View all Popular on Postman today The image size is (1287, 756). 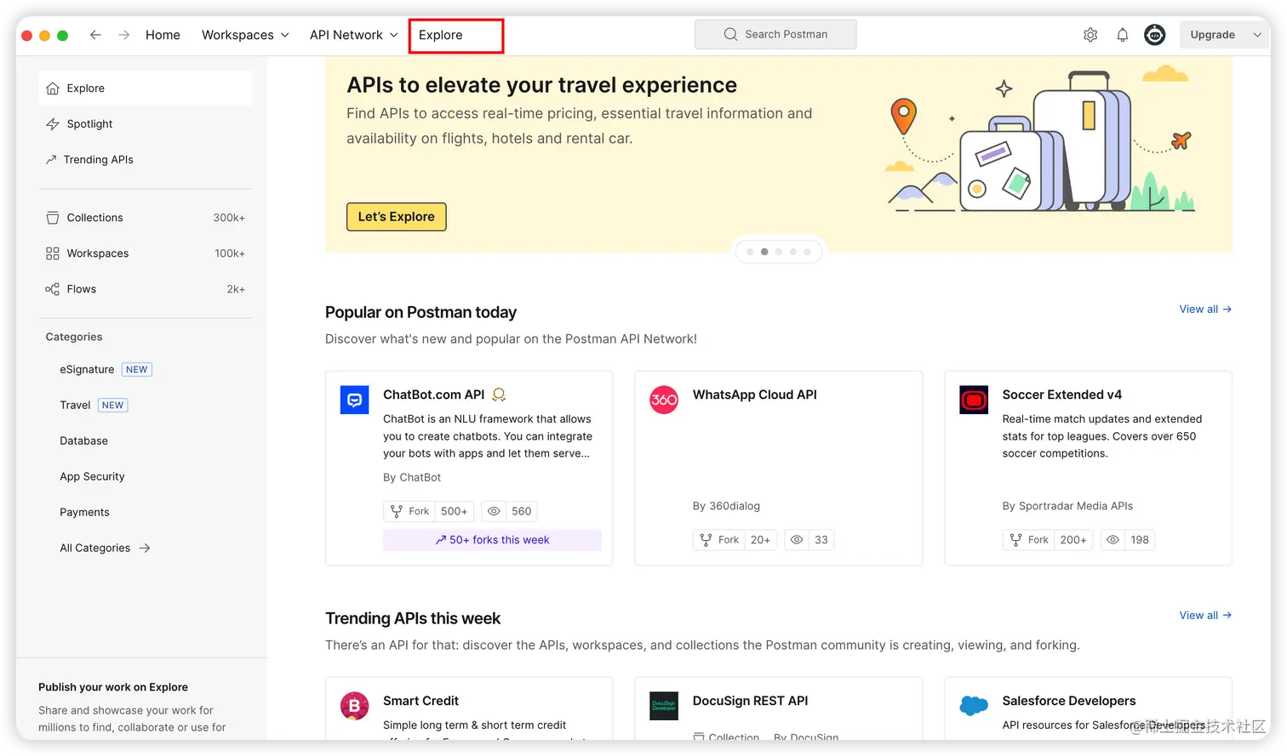1205,310
